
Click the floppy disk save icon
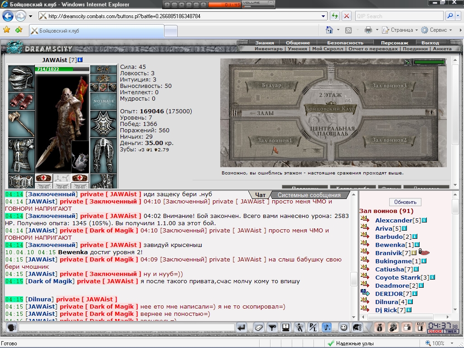tap(286, 328)
